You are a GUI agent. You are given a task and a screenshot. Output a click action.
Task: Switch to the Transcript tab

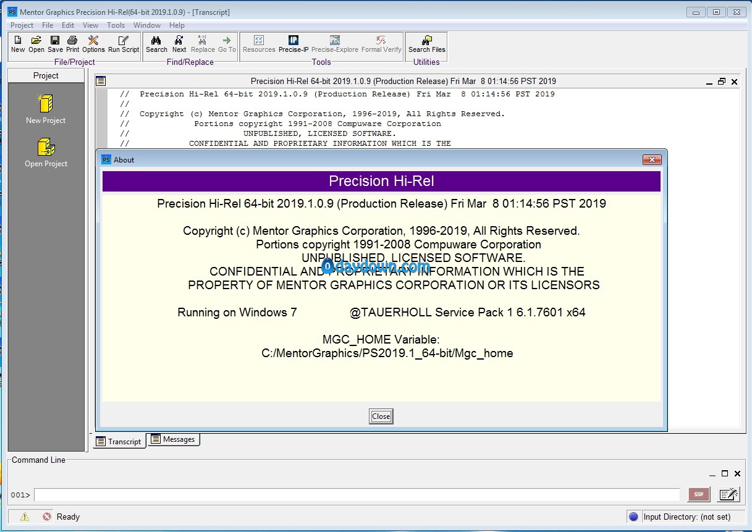[x=119, y=441]
